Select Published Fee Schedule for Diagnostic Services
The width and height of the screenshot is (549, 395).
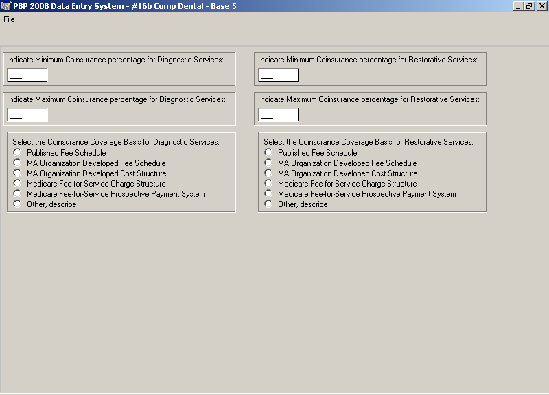(17, 152)
